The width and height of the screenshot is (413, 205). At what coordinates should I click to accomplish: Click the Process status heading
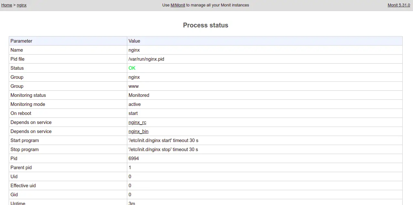coord(206,25)
